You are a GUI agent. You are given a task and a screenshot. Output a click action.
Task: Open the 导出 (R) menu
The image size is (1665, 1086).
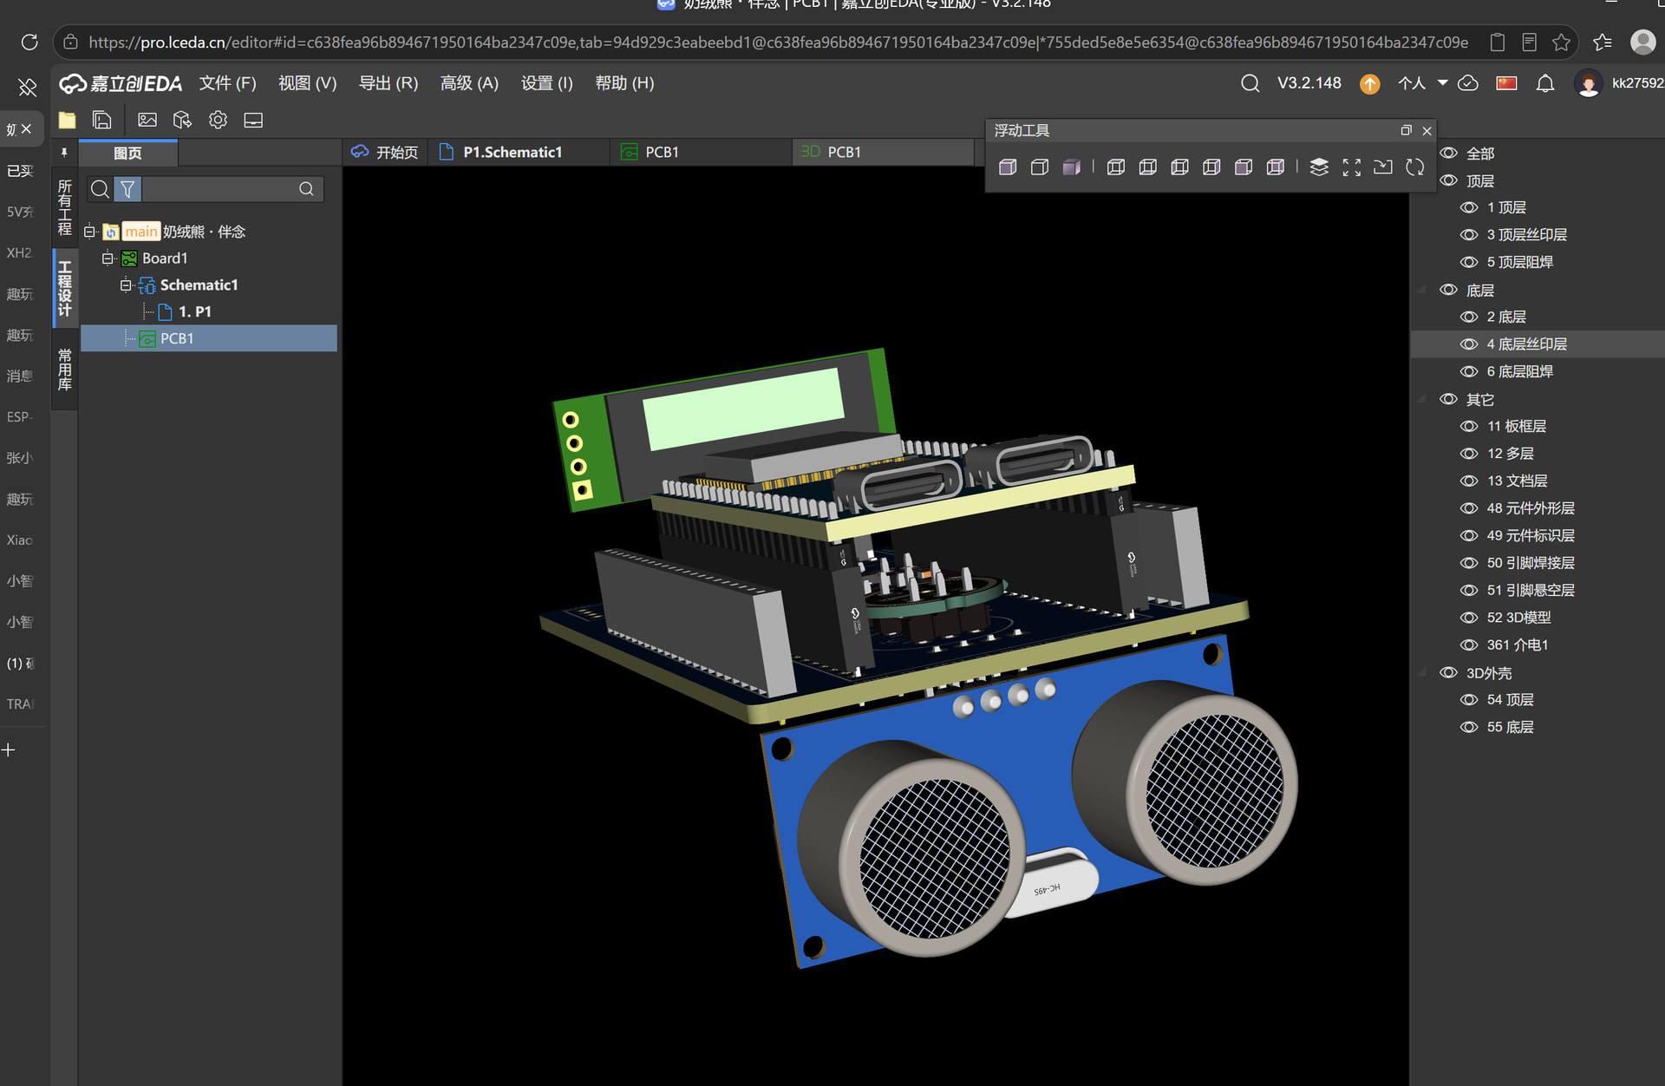(388, 83)
